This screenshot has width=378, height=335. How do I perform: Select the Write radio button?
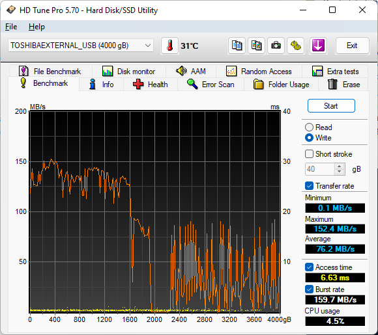pyautogui.click(x=309, y=138)
